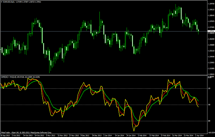
Task: Click the 15 Nov 2013 date label
Action: 62,136
